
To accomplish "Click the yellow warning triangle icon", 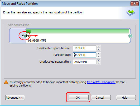I will [x=6, y=82].
